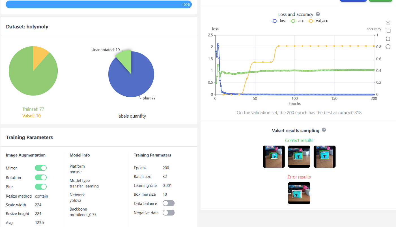The image size is (396, 227).
Task: Click the Valset: 10 legend text
Action: [x=31, y=116]
